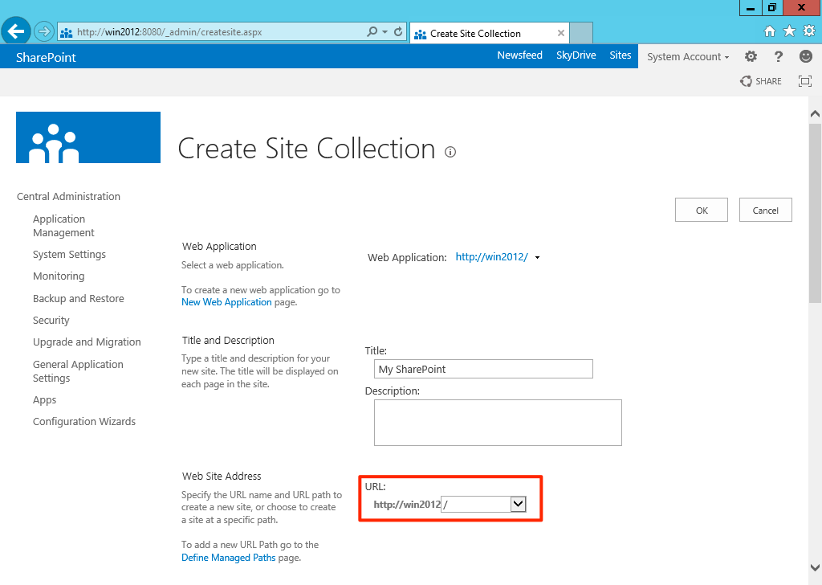
Task: Click the search magnifier in address bar
Action: click(x=372, y=32)
